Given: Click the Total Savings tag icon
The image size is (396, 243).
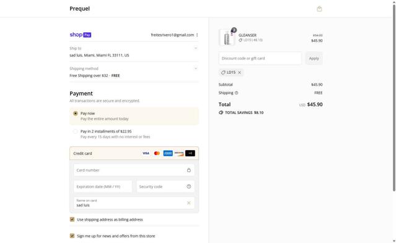Looking at the screenshot, I should coord(221,113).
